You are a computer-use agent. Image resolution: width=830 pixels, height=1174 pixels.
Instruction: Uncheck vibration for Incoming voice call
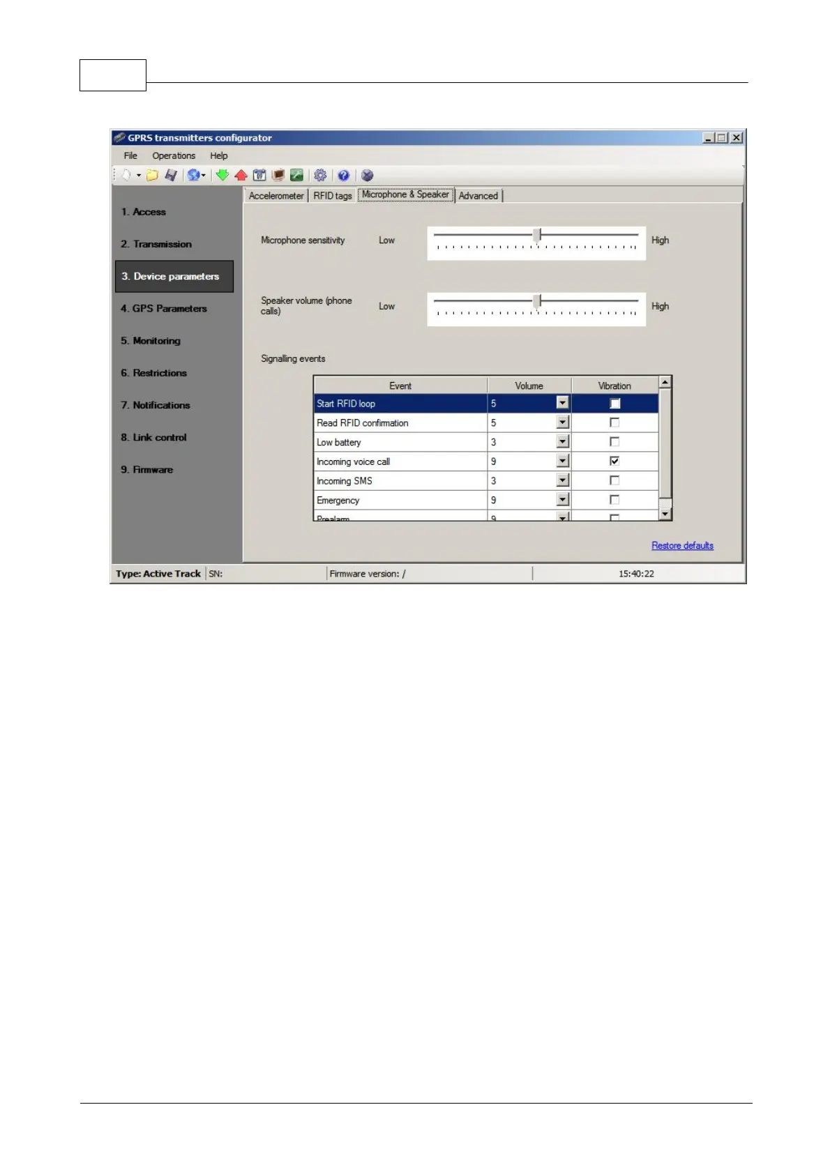(614, 461)
